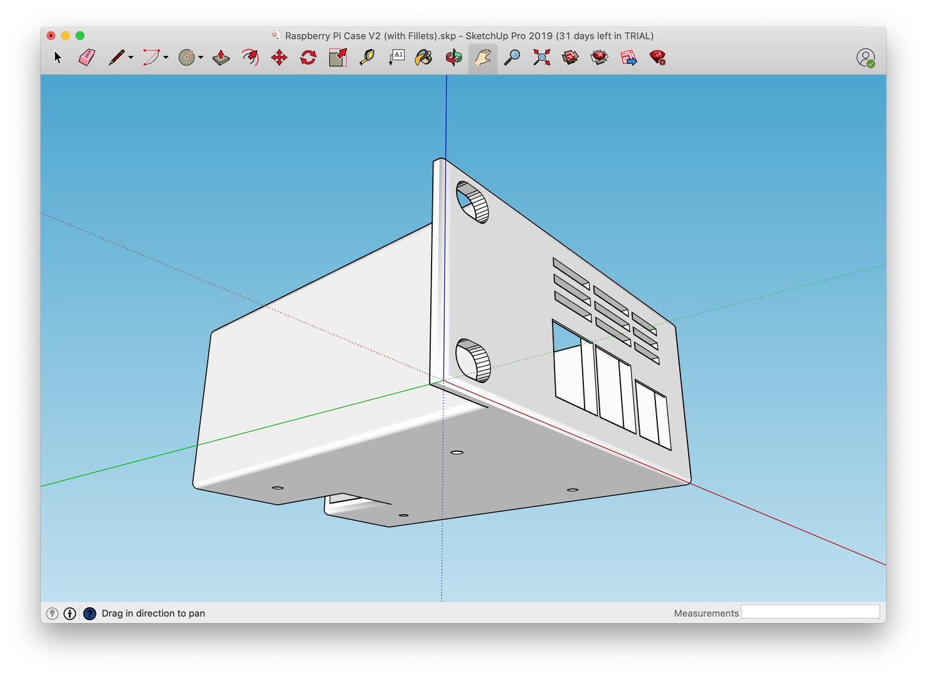The height and width of the screenshot is (677, 927).
Task: Pick the Tape Measure tool
Action: pyautogui.click(x=367, y=58)
